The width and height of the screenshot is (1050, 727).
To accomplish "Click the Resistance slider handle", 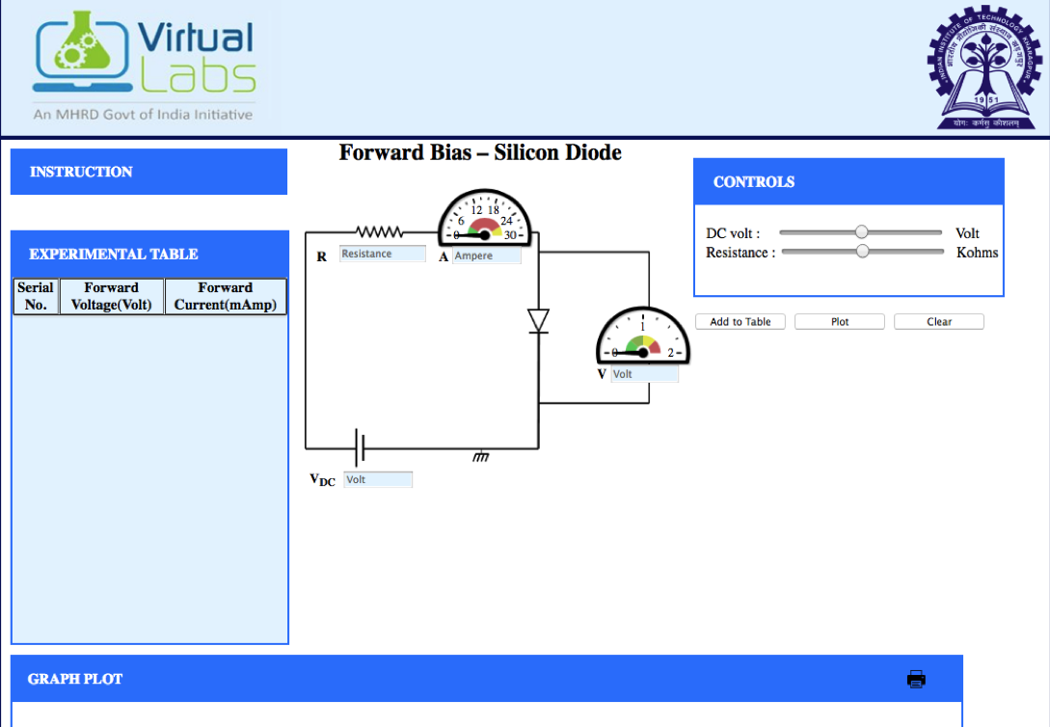I will coord(863,252).
